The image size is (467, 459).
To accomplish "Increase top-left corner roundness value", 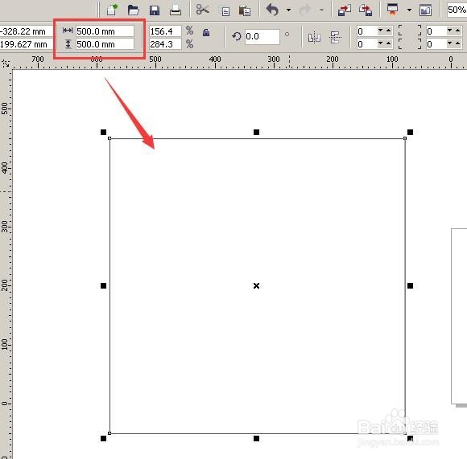I will coord(388,31).
